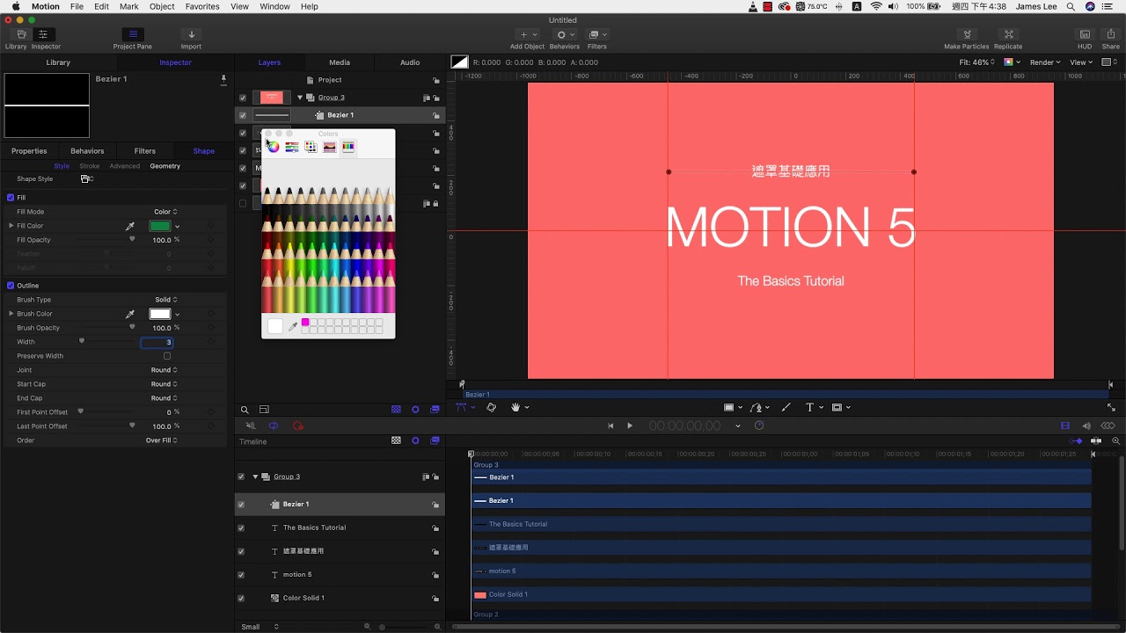Pick a screen color with Colors window eyedropper
1126x633 pixels.
click(293, 326)
